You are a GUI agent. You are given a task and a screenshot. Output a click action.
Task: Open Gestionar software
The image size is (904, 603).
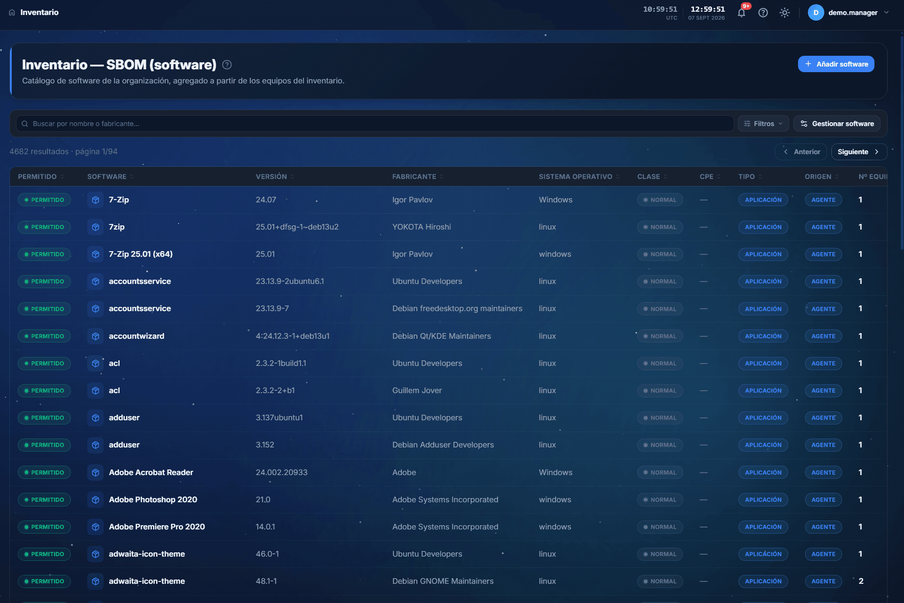[x=837, y=124]
